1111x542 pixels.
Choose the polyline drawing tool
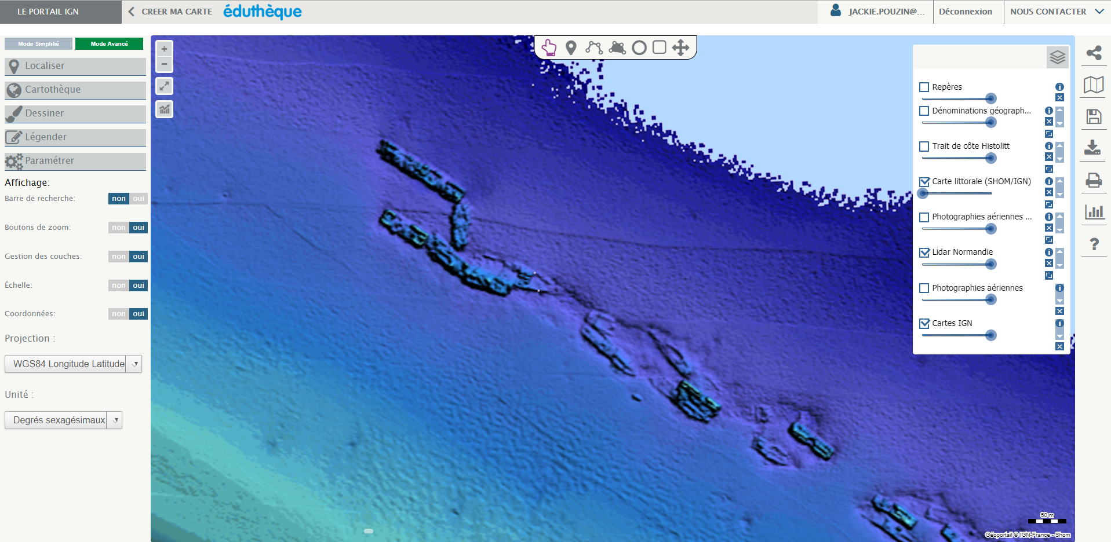coord(593,48)
